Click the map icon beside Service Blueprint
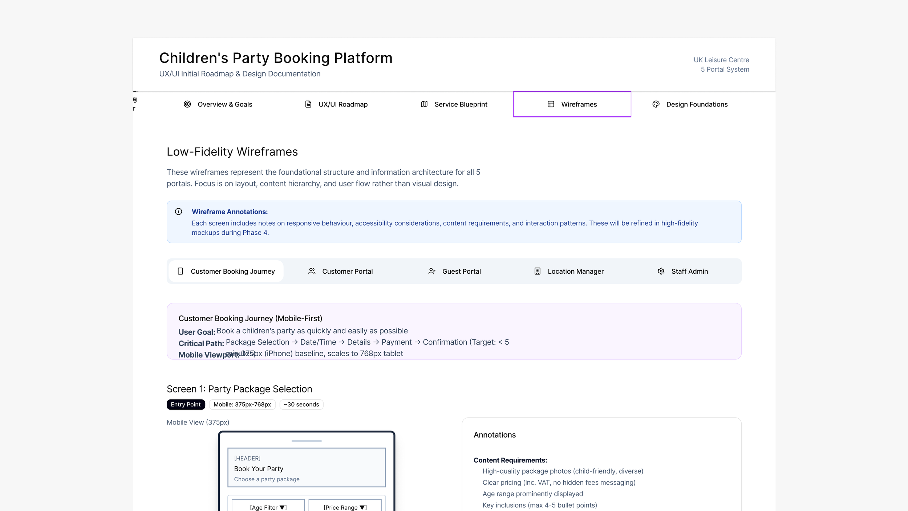The height and width of the screenshot is (511, 908). pyautogui.click(x=424, y=104)
